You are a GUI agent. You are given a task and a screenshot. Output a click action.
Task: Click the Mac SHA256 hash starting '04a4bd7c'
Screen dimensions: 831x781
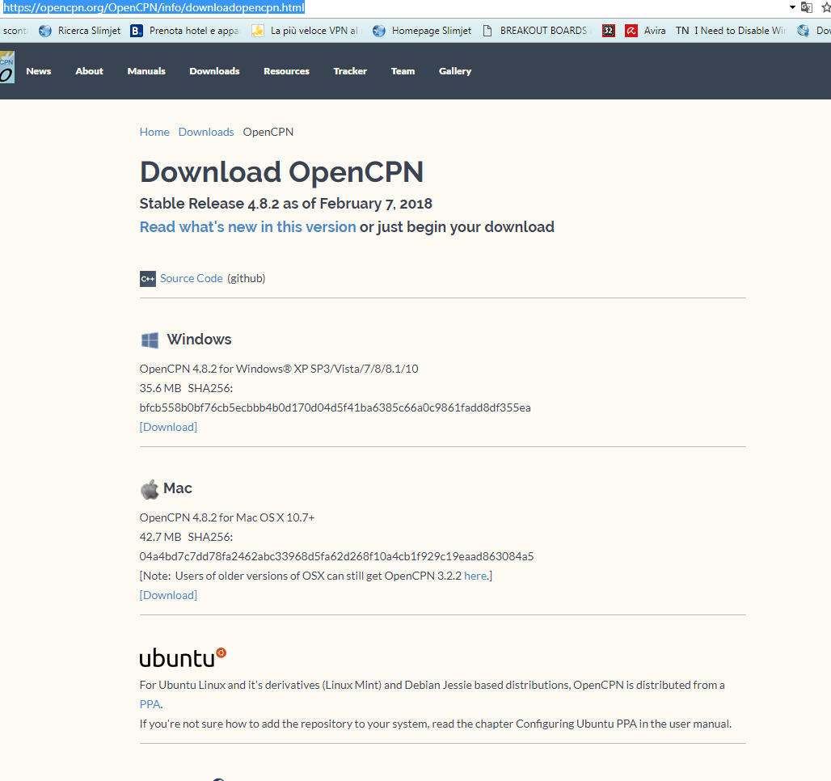pos(336,556)
